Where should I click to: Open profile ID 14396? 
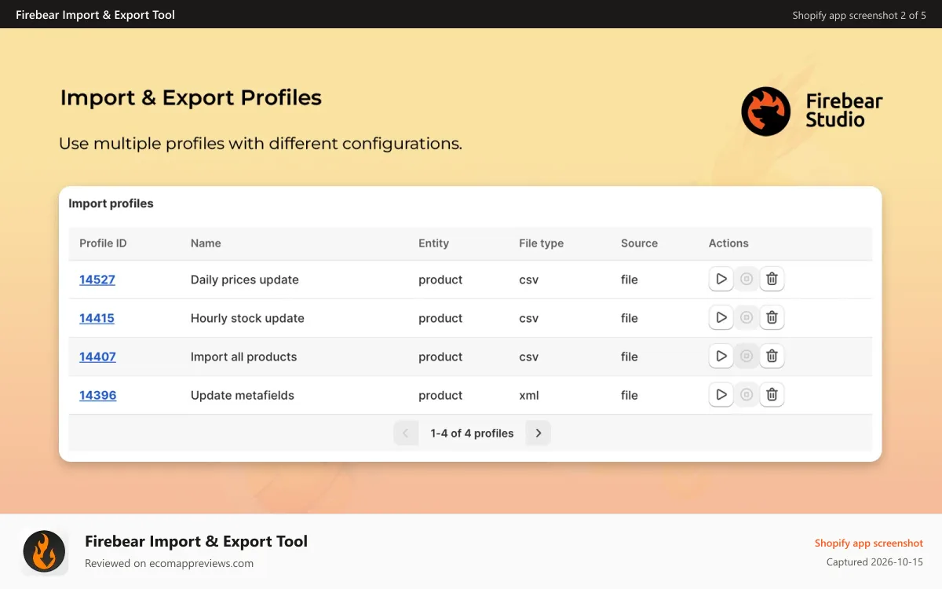[97, 395]
